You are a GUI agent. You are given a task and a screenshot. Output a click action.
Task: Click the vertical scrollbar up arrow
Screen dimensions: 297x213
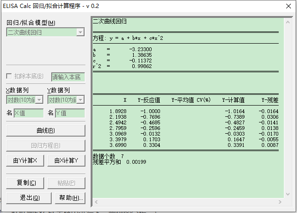tap(288, 22)
